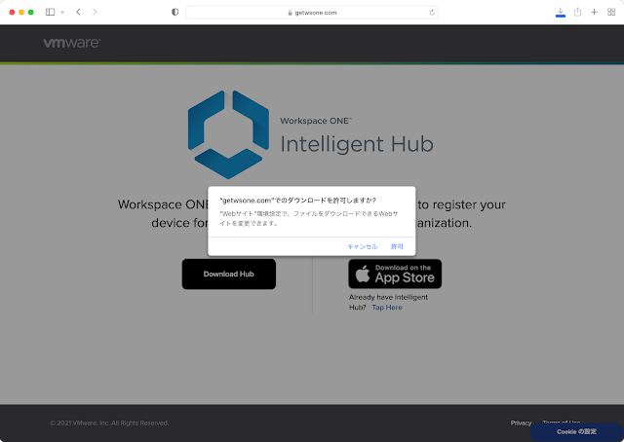This screenshot has width=624, height=442.
Task: Click the Download Hub button
Action: coord(229,274)
